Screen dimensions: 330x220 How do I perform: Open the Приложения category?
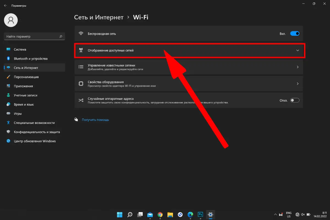click(34, 86)
